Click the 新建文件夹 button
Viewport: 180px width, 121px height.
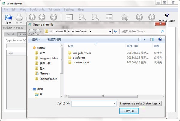coord(54,39)
